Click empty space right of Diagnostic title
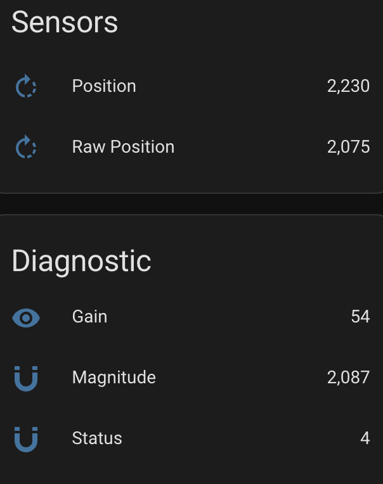Image resolution: width=383 pixels, height=484 pixels. (x=266, y=260)
